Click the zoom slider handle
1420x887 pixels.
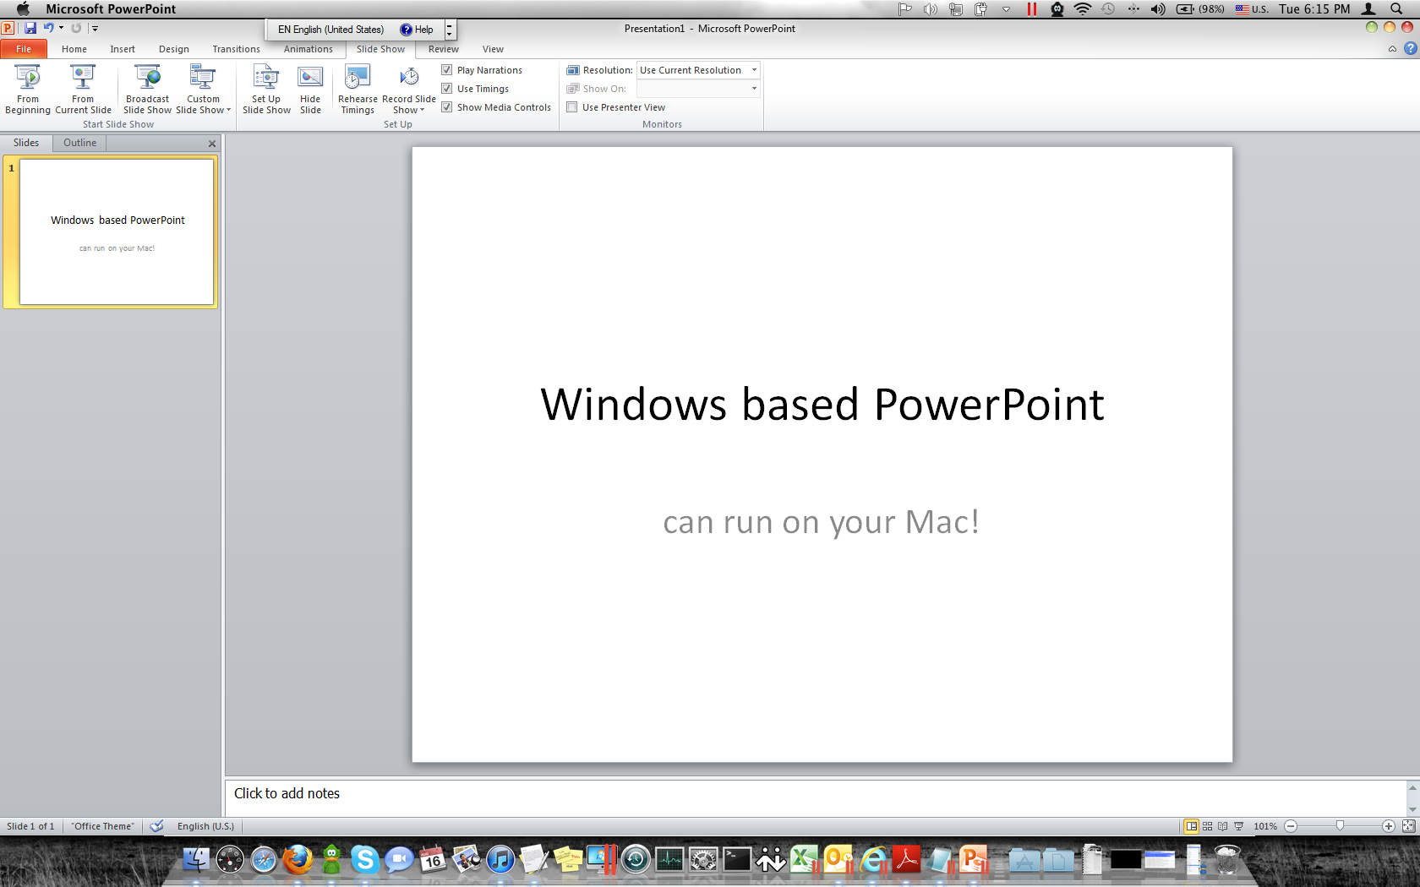[1340, 826]
